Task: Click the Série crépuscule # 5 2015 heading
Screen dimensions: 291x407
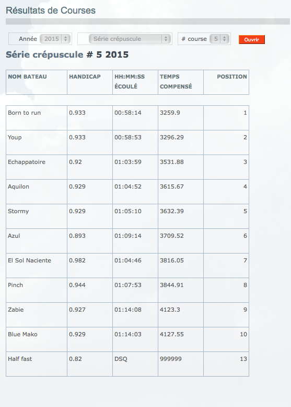Action: coord(67,54)
